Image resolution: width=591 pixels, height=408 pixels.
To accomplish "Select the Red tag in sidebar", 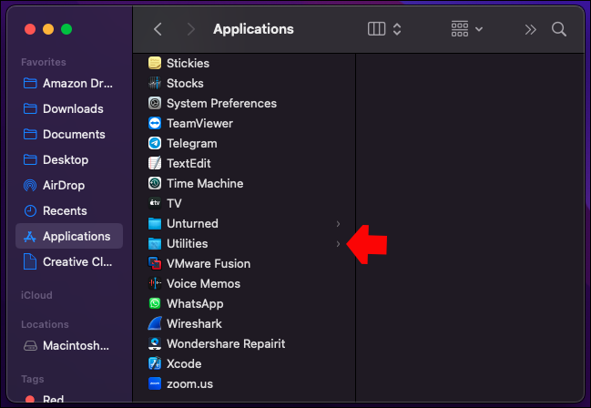I will click(52, 400).
